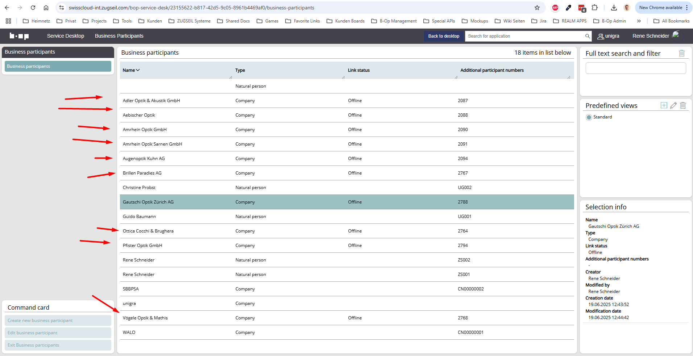The height and width of the screenshot is (356, 693).
Task: Toggle sort order on the Name column
Action: 131,70
